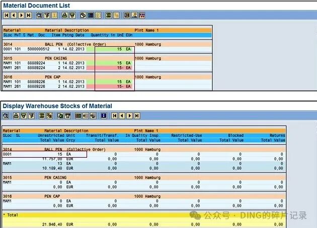This screenshot has width=317, height=228.
Task: Click the 'Returns' column header
Action: click(x=277, y=136)
